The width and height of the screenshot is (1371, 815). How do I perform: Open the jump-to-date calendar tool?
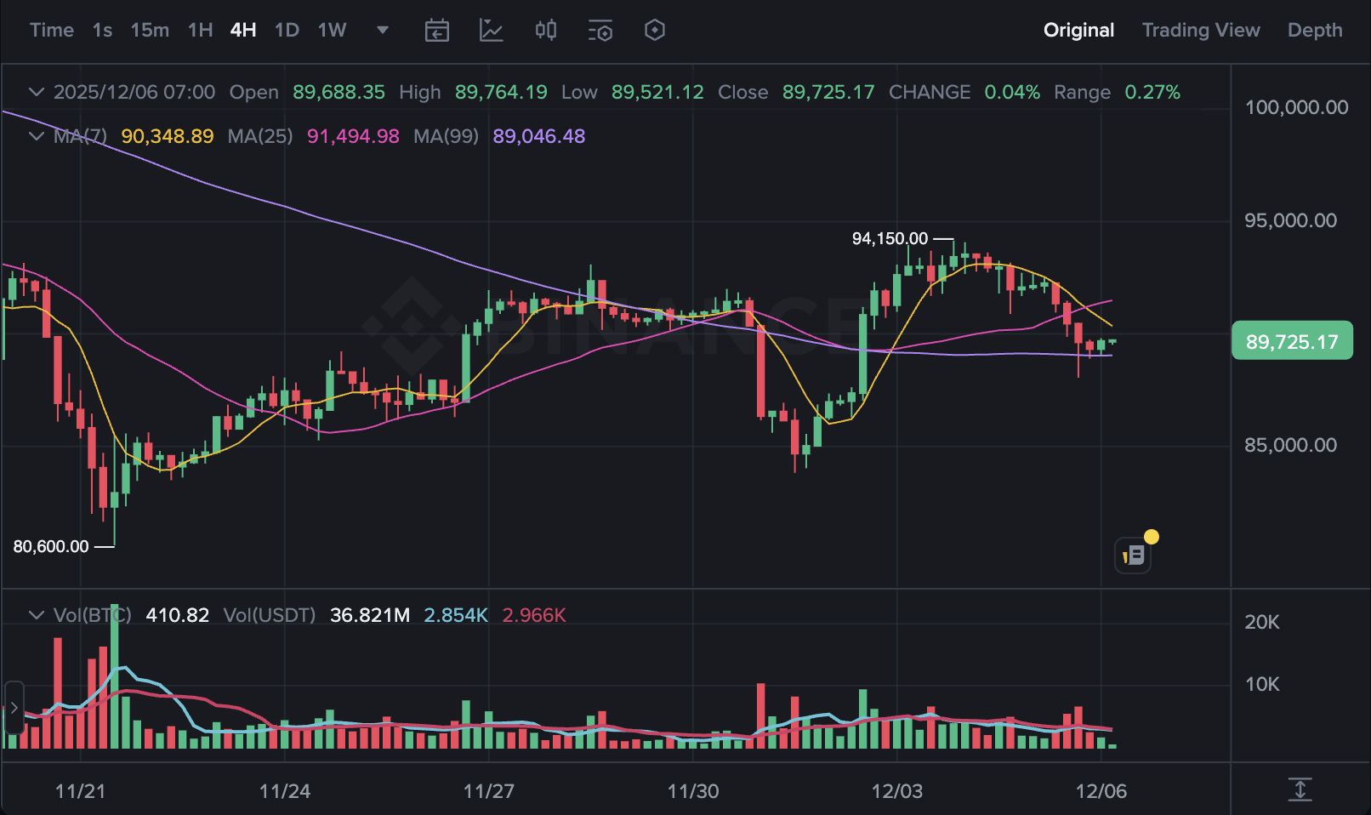tap(436, 30)
